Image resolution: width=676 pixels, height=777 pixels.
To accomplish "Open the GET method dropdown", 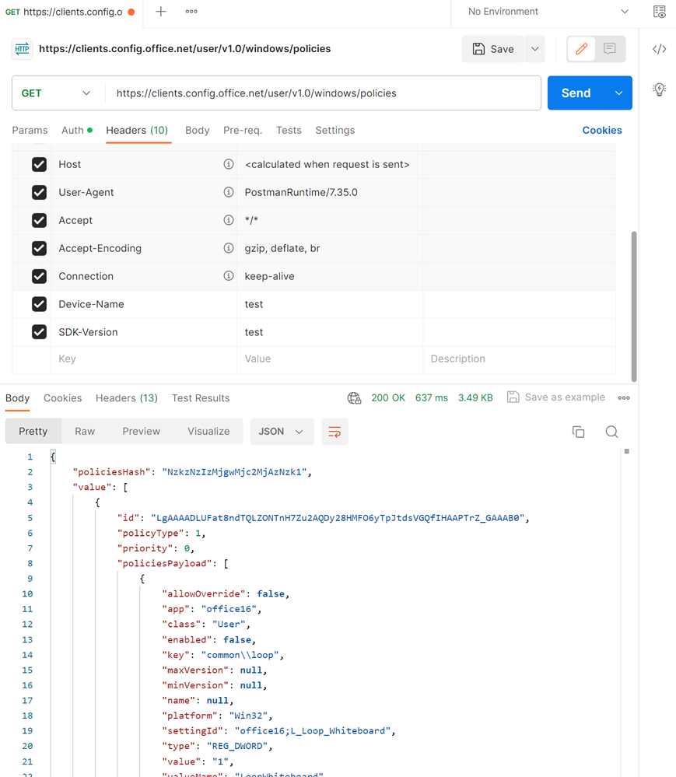I will (x=56, y=93).
